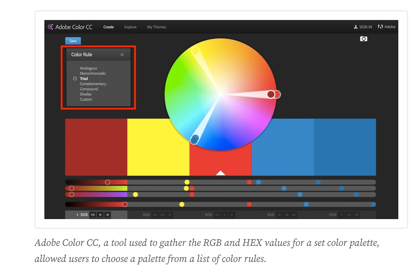Select the darker blue rightmost swatch
This screenshot has width=418, height=273.
[345, 147]
